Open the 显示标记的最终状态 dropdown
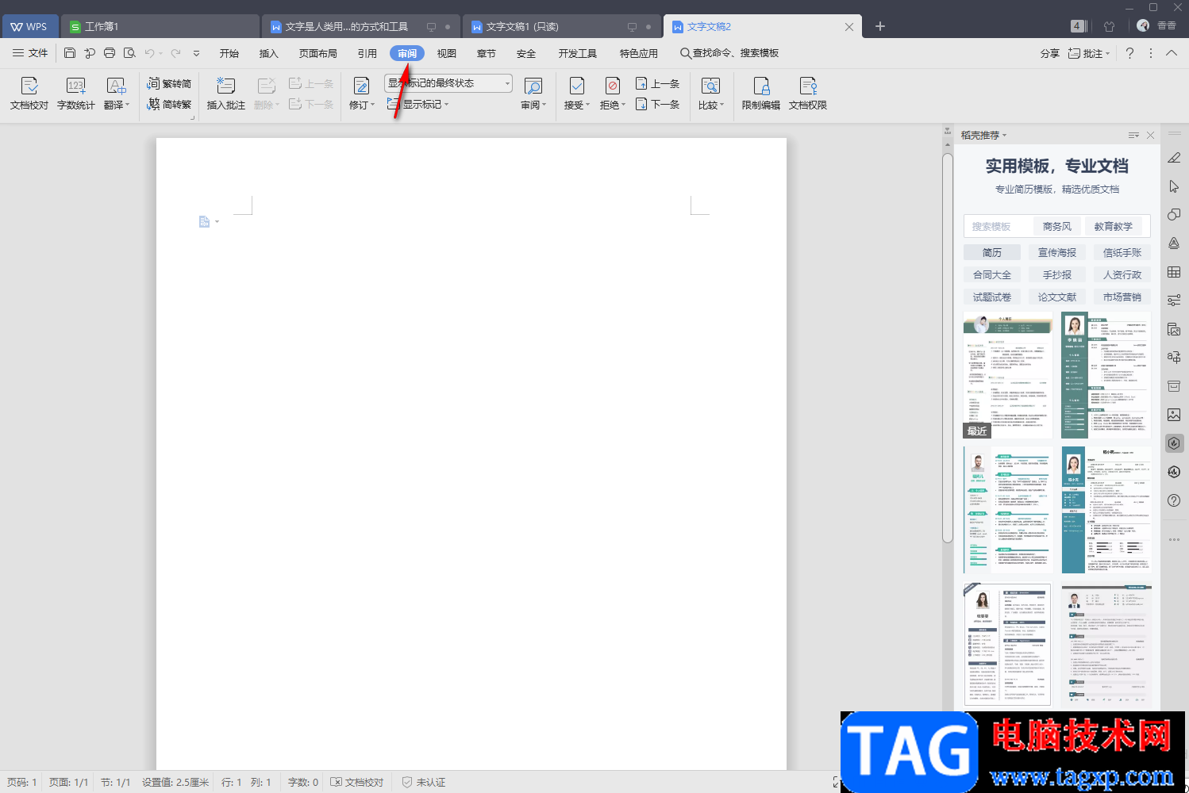This screenshot has height=793, width=1189. (448, 83)
